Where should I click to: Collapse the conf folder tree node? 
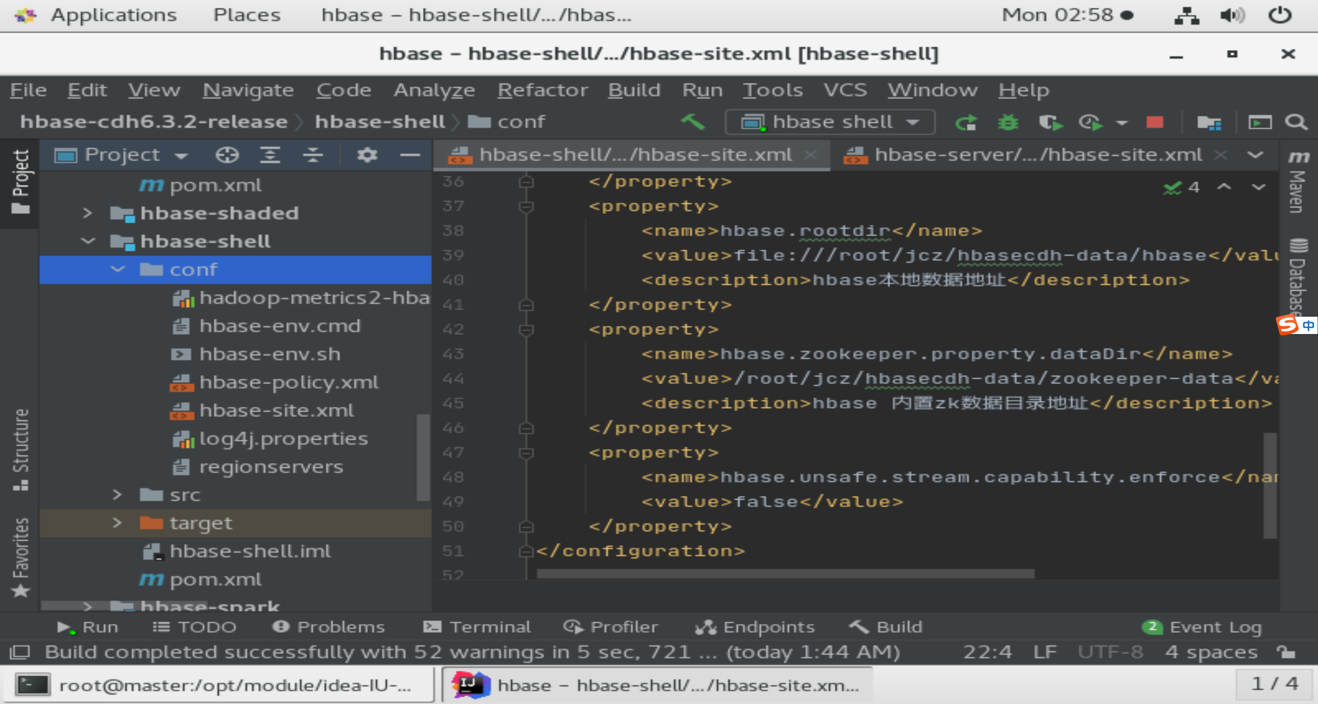(x=118, y=269)
